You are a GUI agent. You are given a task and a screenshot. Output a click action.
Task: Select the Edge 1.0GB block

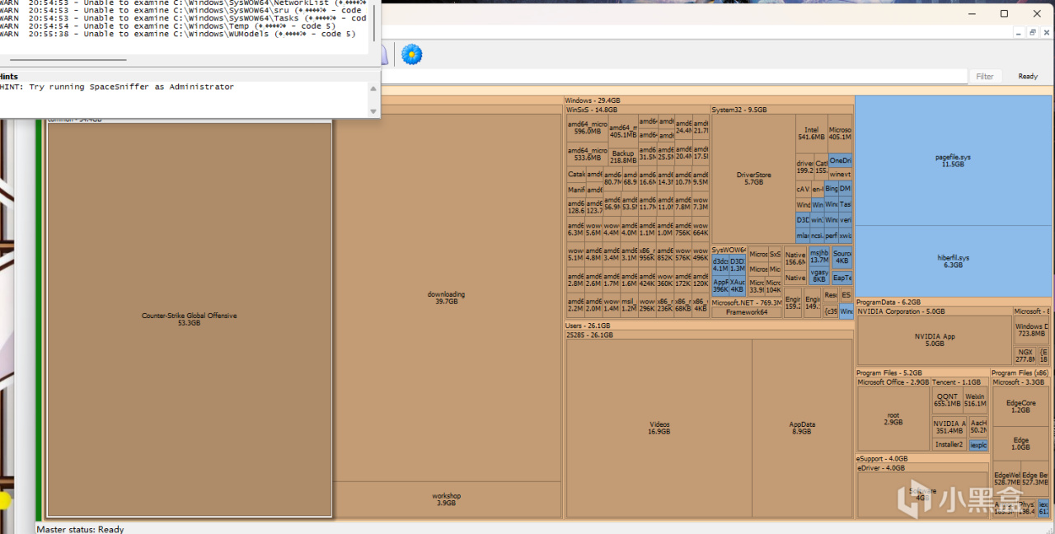(1020, 443)
